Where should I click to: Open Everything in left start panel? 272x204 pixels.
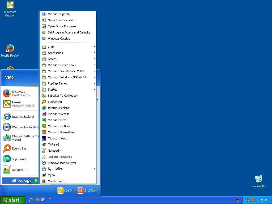pos(20,148)
